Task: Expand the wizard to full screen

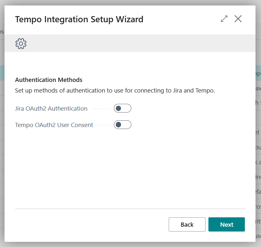Action: tap(224, 19)
